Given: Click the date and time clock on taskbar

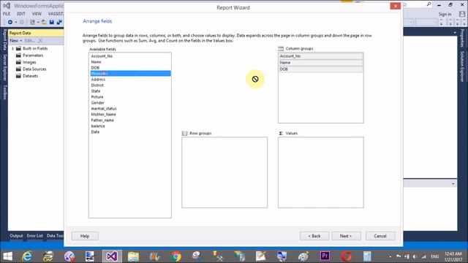Looking at the screenshot, I should (x=453, y=256).
